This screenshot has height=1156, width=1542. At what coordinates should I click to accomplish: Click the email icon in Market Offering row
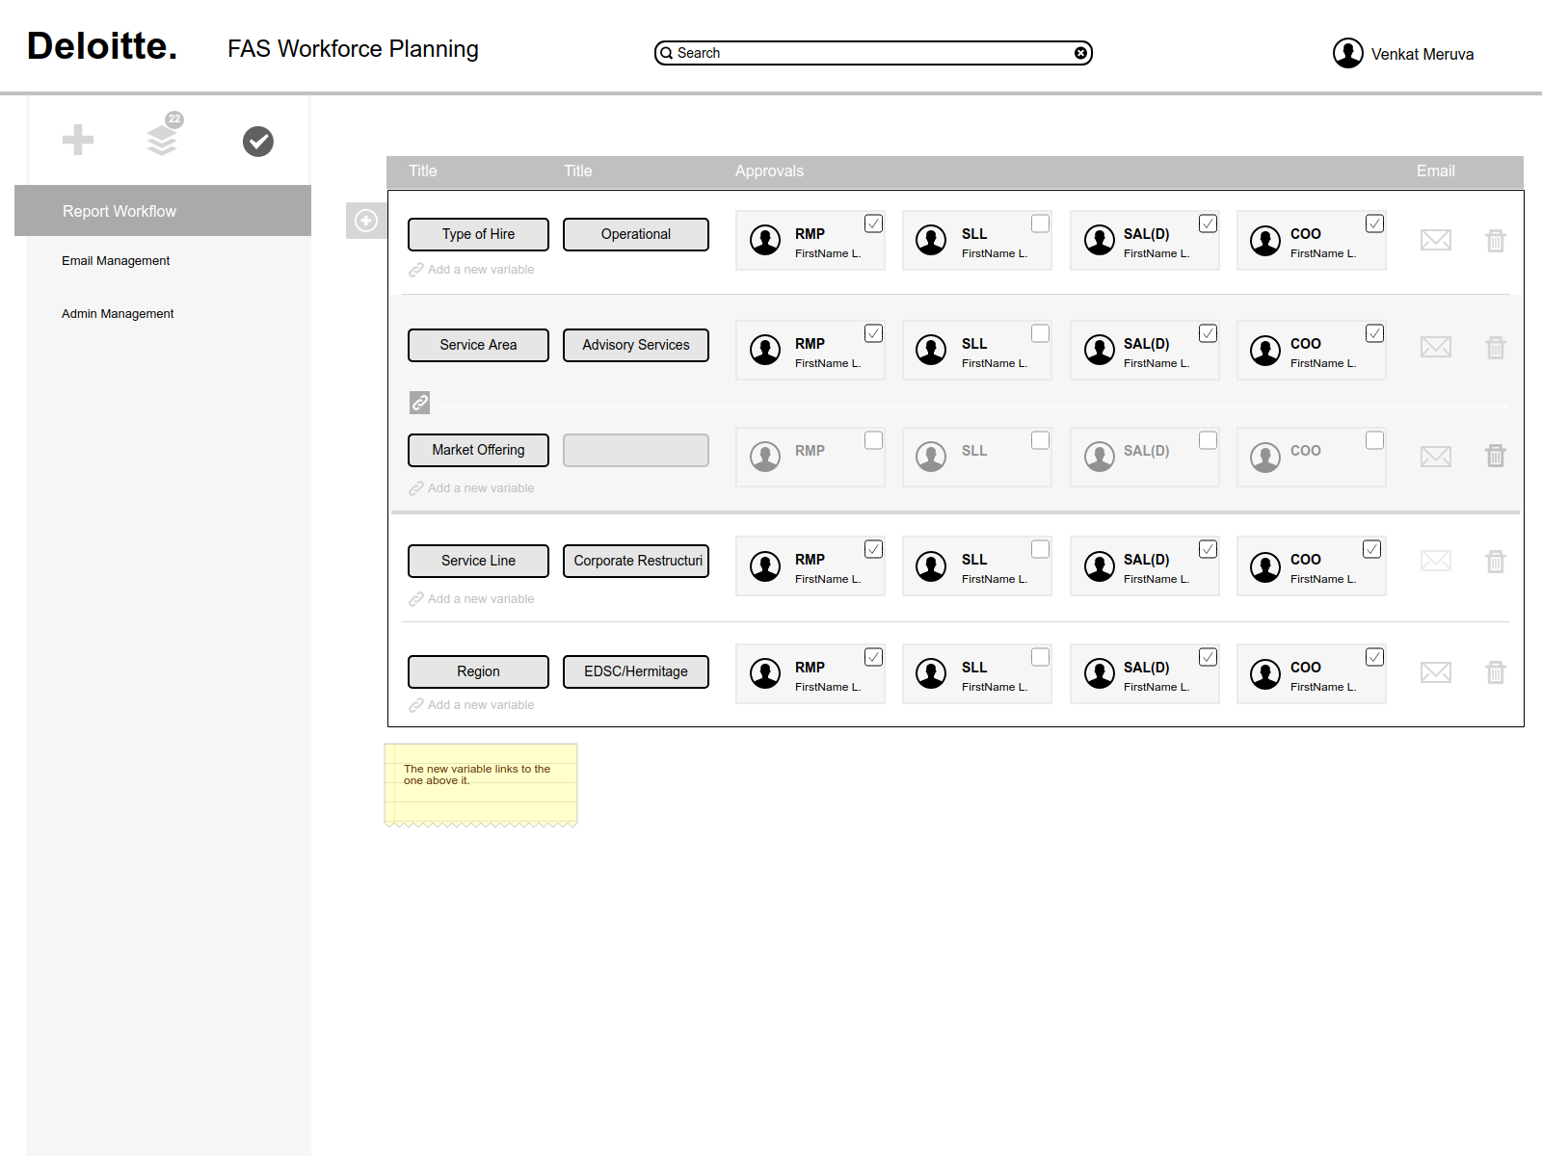click(x=1436, y=456)
